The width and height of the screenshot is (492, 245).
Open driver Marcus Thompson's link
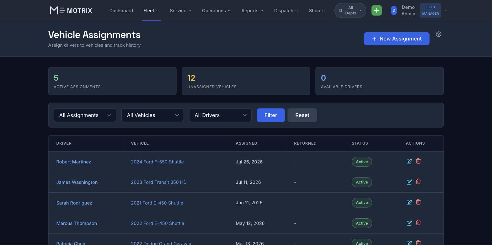[77, 223]
